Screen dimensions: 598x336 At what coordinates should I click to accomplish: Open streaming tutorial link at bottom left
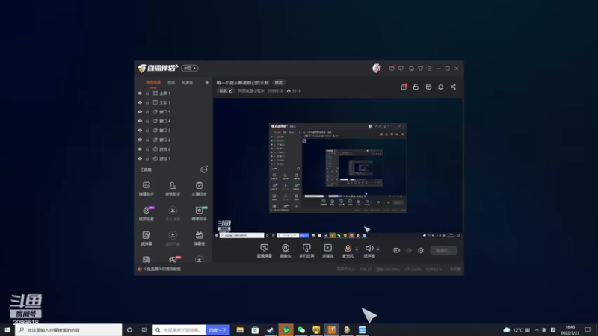click(x=161, y=269)
